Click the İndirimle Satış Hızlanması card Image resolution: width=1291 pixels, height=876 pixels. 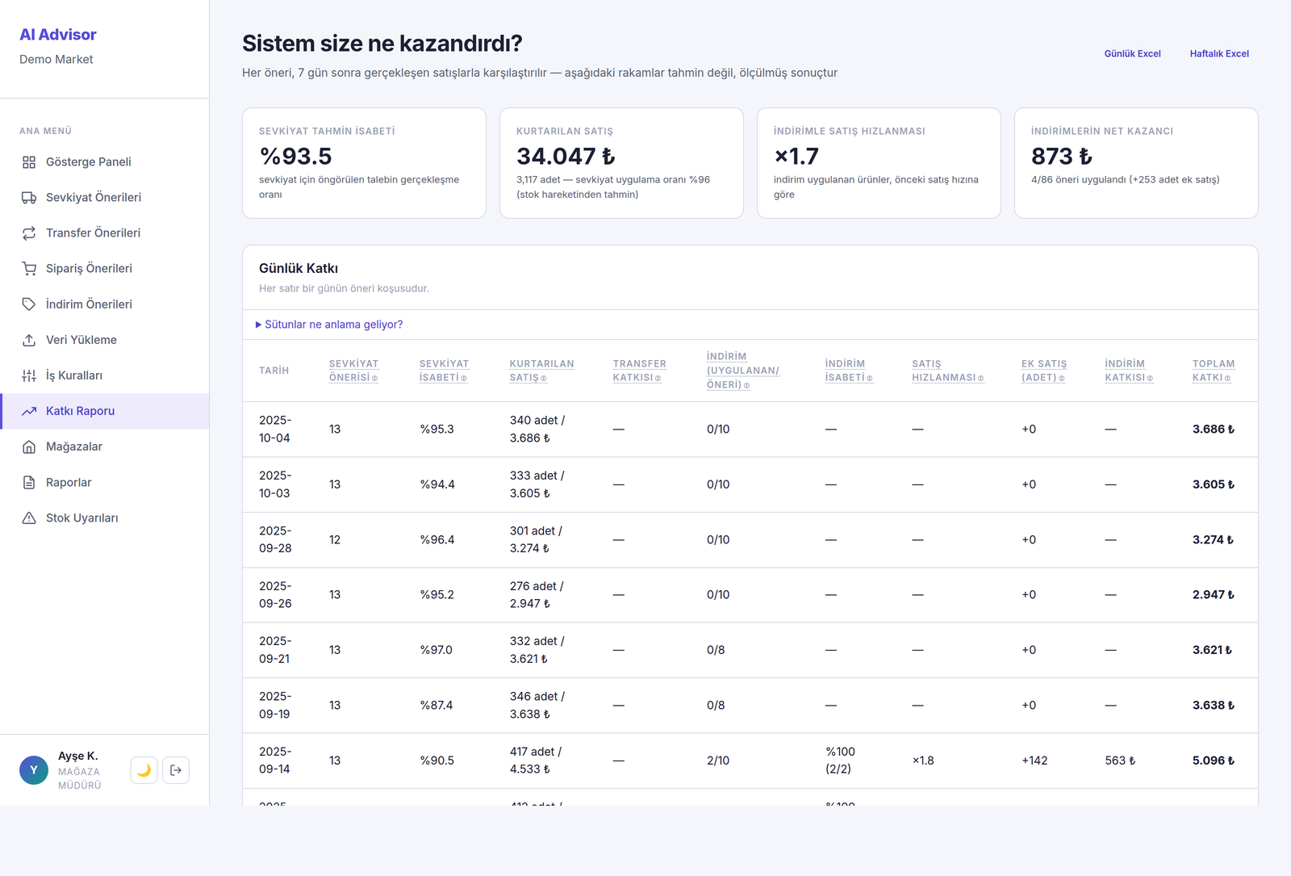[x=879, y=163]
